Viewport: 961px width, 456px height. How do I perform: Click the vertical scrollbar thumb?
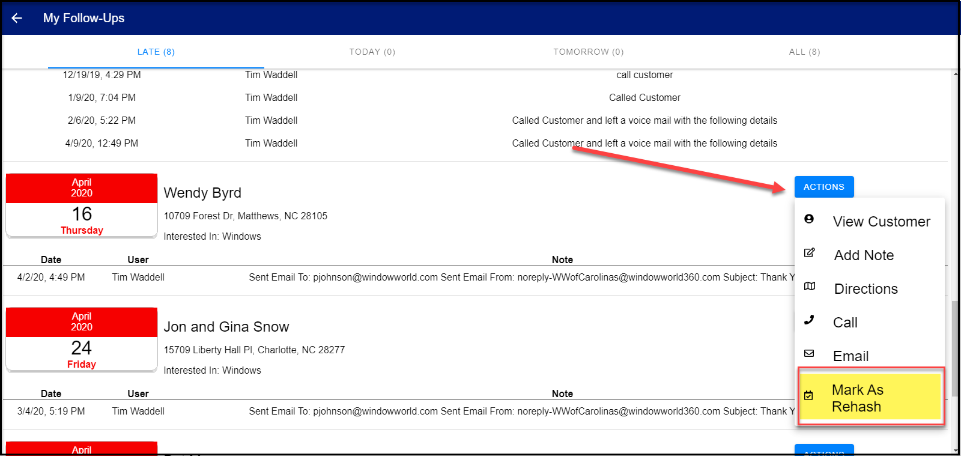click(x=955, y=348)
